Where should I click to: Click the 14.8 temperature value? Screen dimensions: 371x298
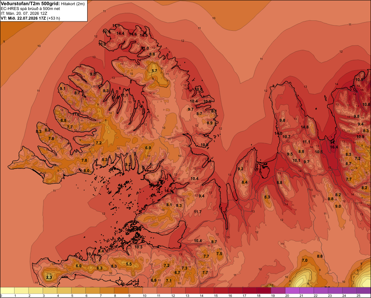(305, 127)
